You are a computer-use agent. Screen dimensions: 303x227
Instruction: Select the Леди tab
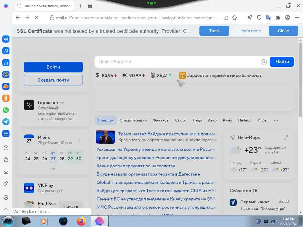click(197, 120)
